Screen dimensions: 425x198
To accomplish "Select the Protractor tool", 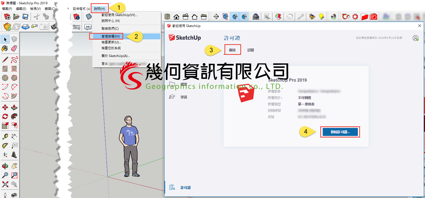I will [x=5, y=146].
